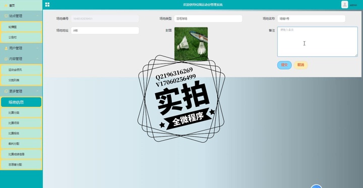Click the 站点管理 monitor icon

point(6,16)
